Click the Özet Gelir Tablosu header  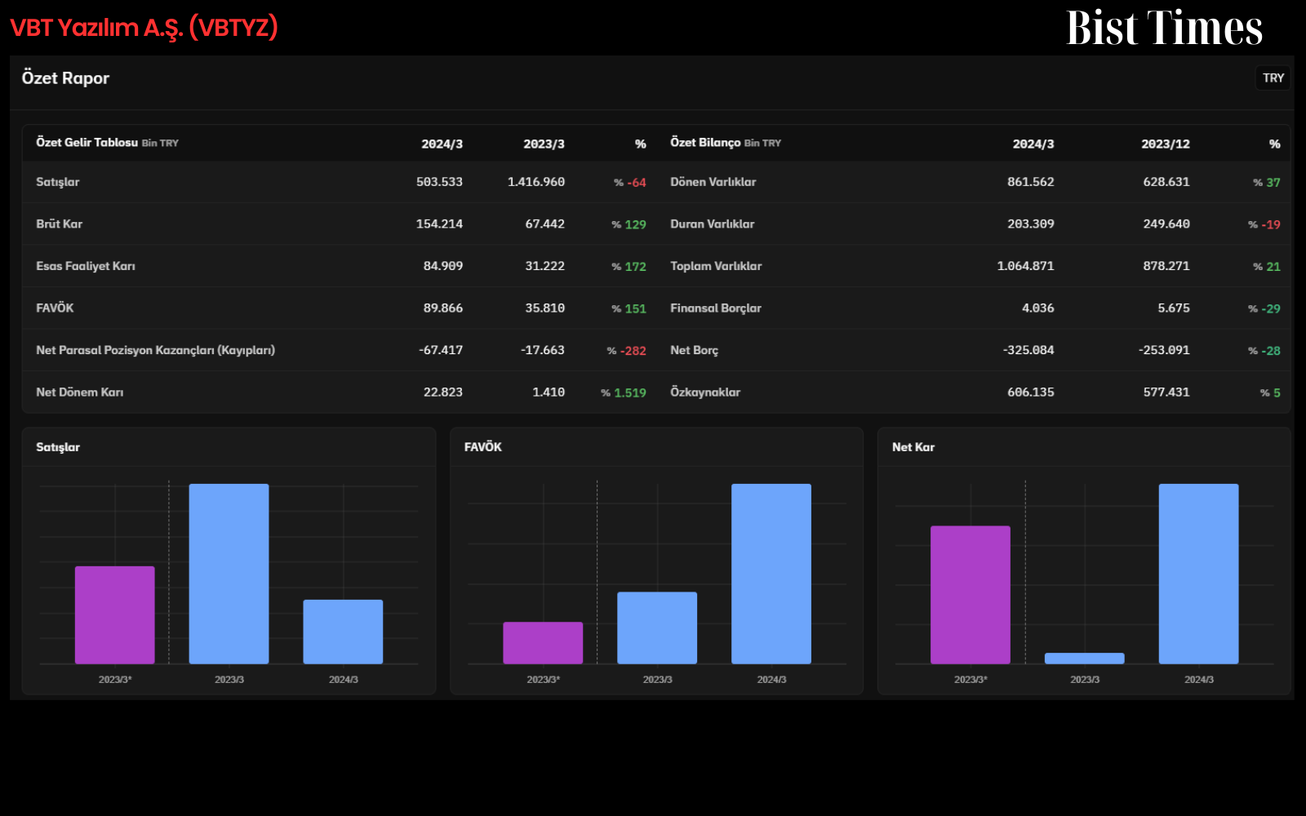pos(107,143)
